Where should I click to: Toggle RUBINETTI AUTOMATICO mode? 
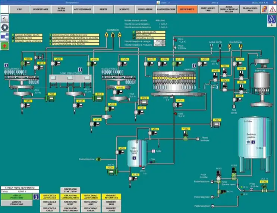[x=110, y=196]
